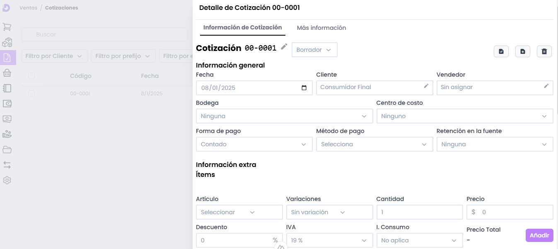This screenshot has width=558, height=249.
Task: Click the settings gear icon in the sidebar
Action: (7, 180)
